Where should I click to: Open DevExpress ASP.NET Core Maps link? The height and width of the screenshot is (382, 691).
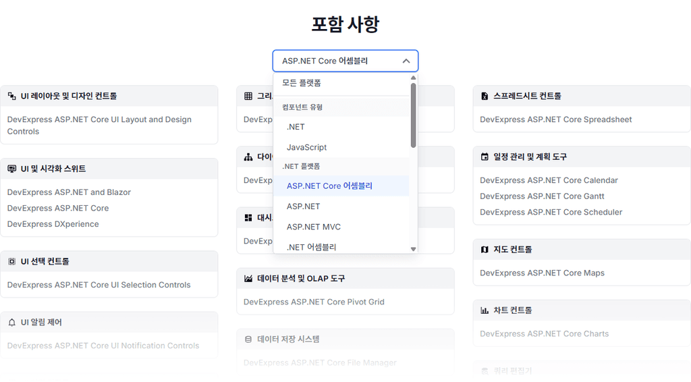coord(542,273)
